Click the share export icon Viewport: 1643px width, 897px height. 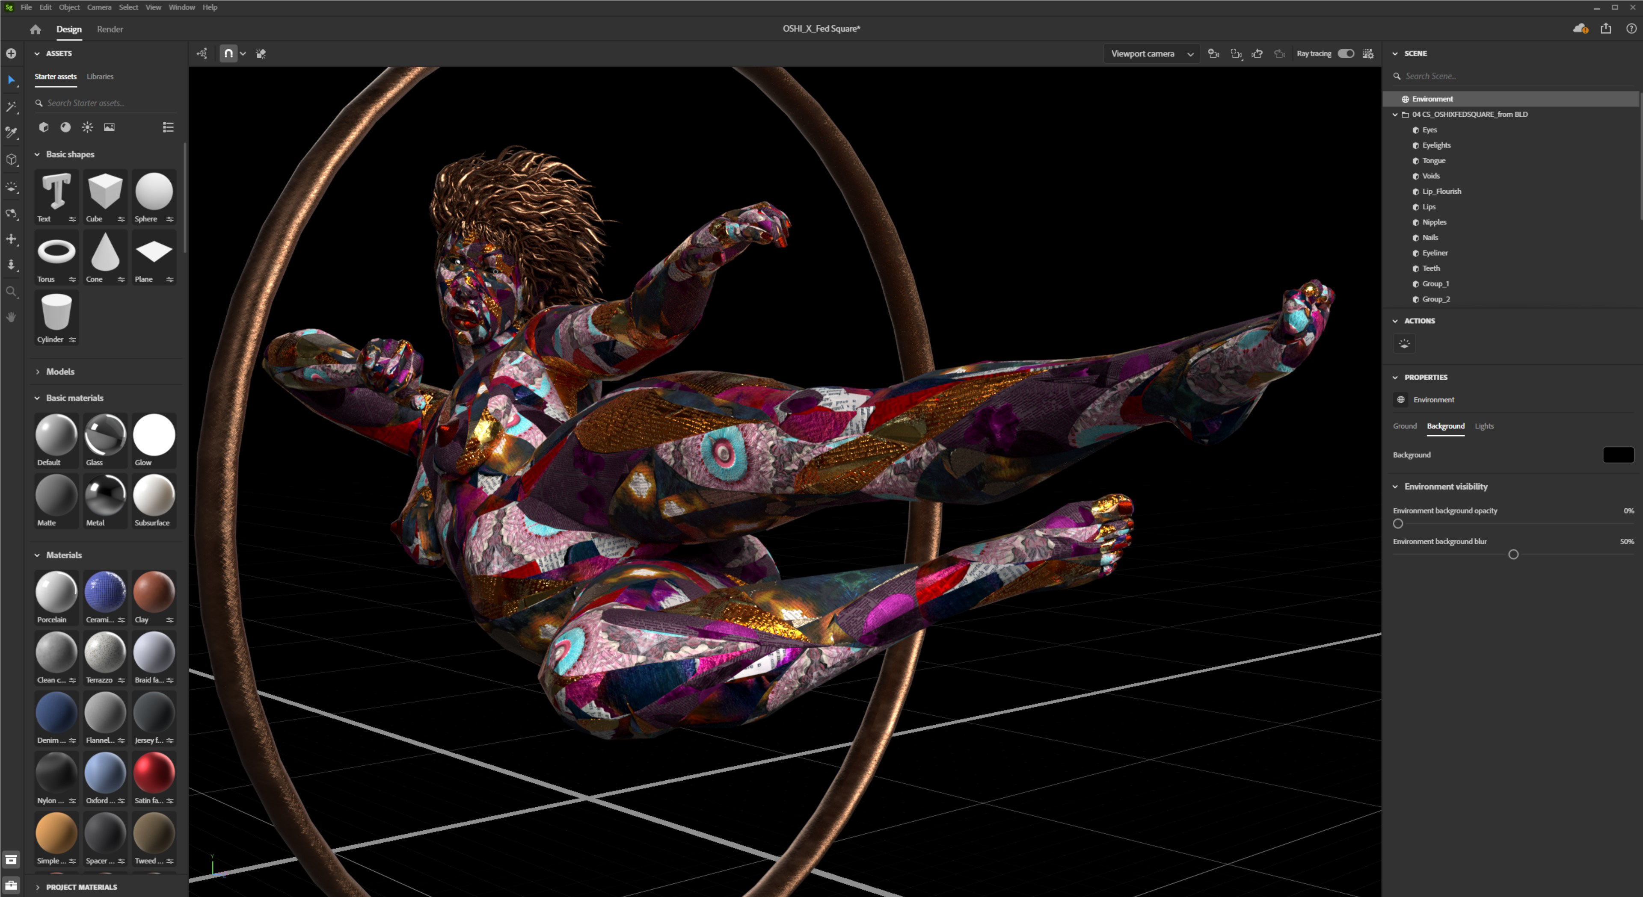coord(1605,29)
